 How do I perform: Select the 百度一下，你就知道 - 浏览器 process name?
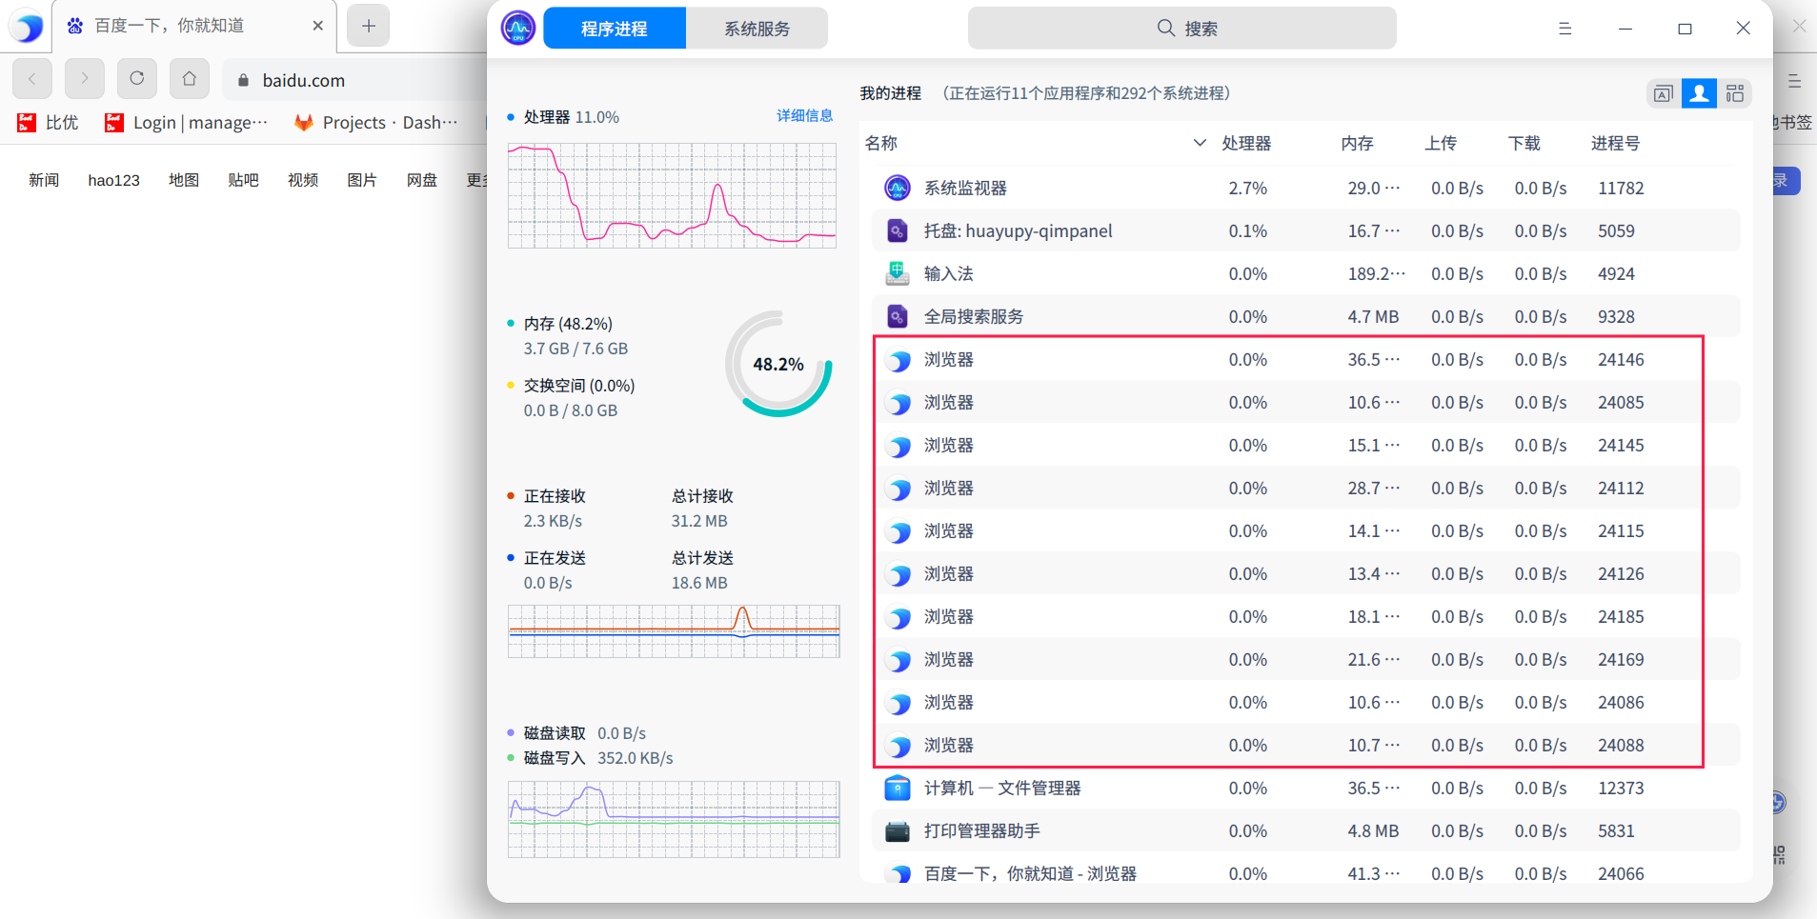(x=1030, y=873)
